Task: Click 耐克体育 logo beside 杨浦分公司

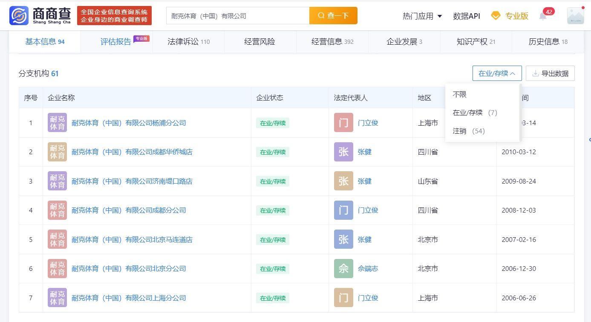Action: (x=57, y=122)
